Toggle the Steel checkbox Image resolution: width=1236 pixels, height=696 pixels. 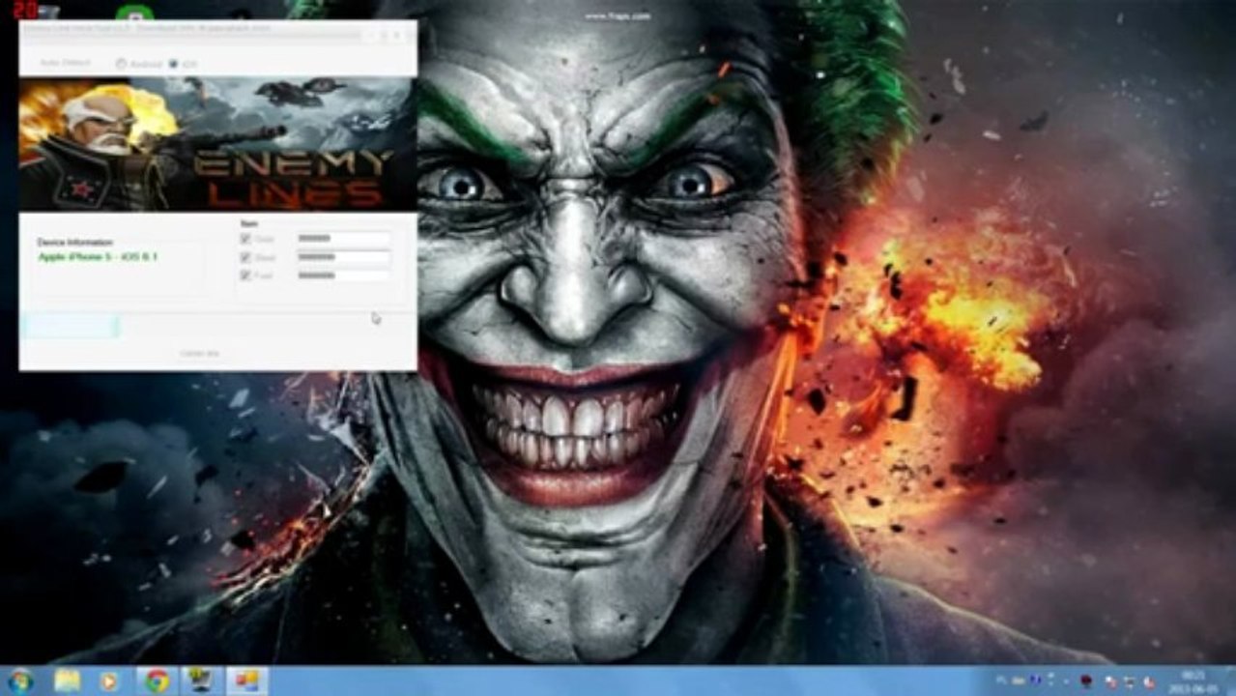coord(245,257)
